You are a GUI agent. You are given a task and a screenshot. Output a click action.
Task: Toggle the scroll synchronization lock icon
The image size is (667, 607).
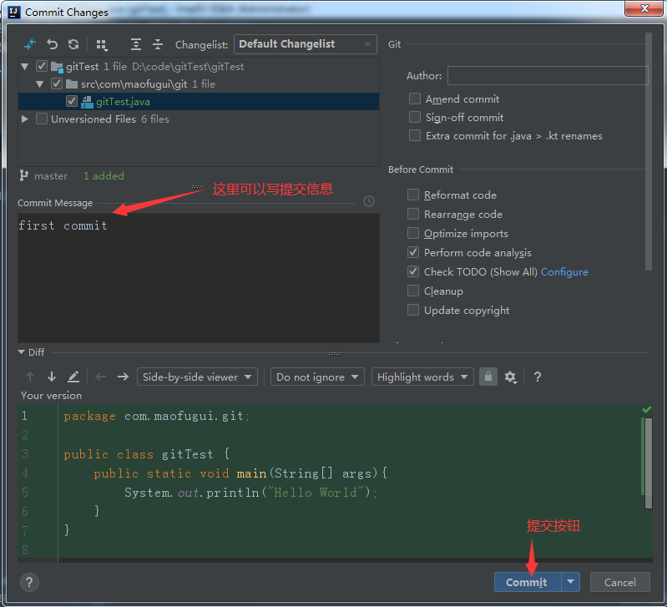click(488, 377)
